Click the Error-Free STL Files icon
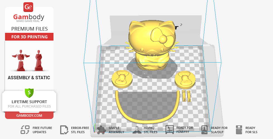 (x=64, y=130)
